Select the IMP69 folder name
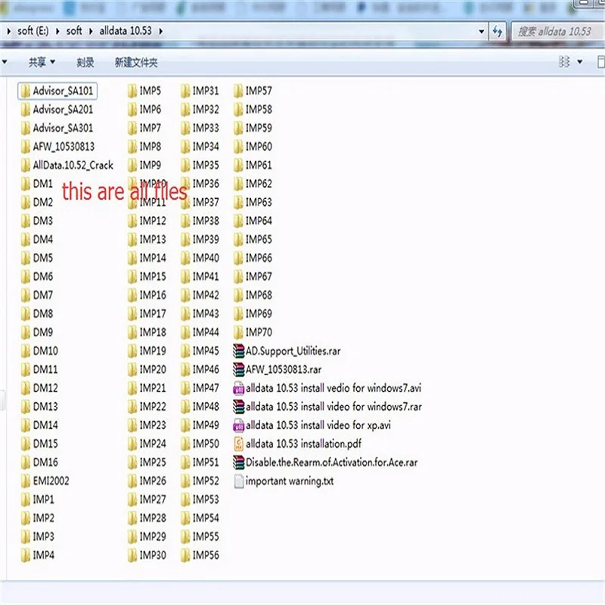Image resolution: width=605 pixels, height=605 pixels. [x=259, y=314]
